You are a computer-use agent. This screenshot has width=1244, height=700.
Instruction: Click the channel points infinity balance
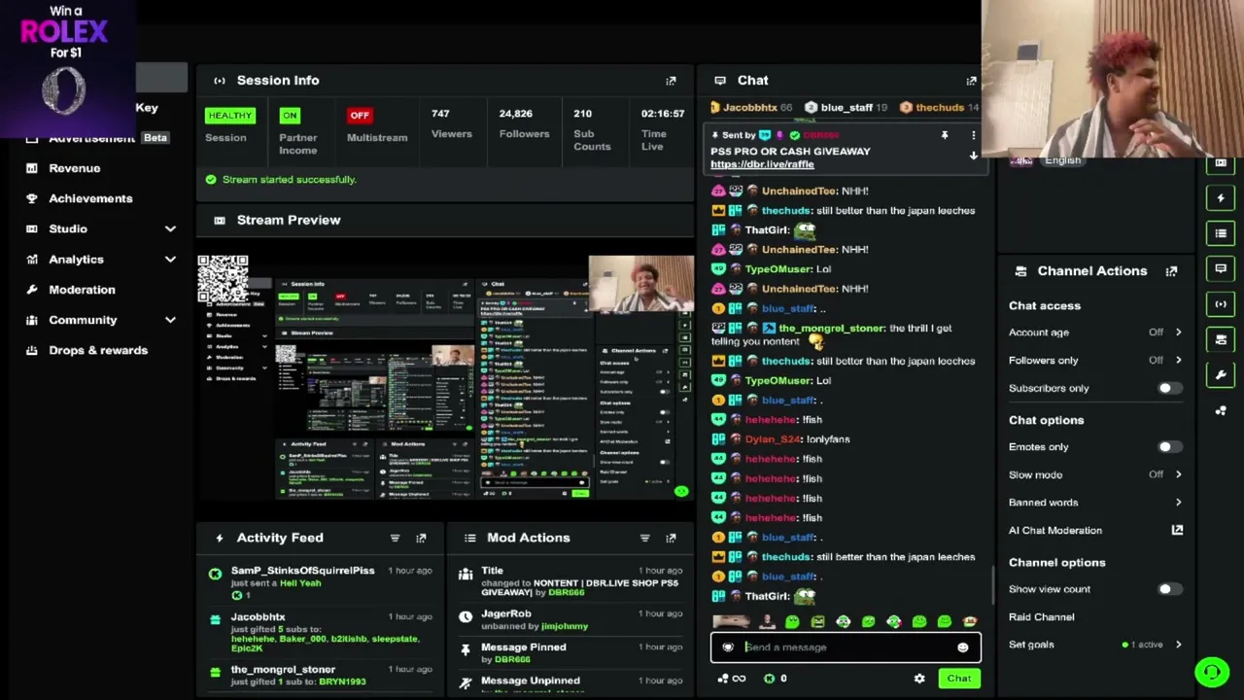click(x=732, y=679)
